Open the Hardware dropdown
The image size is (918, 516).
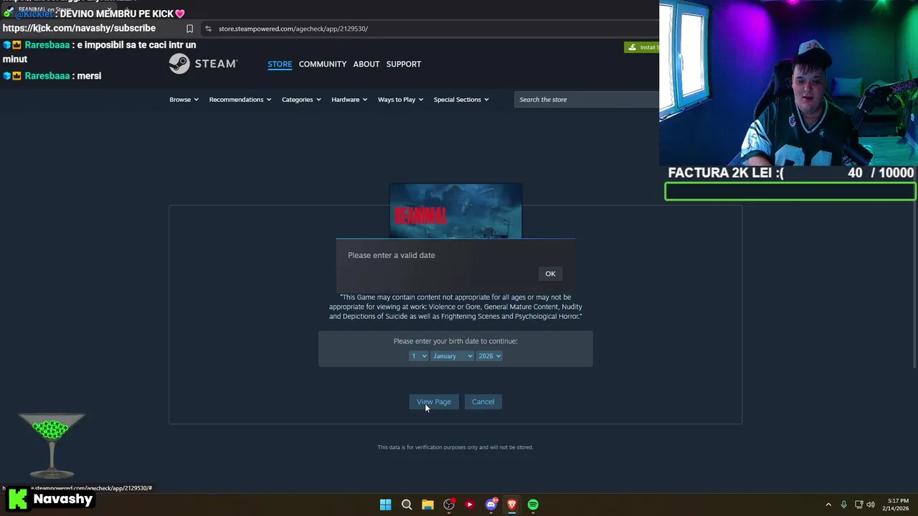[349, 100]
